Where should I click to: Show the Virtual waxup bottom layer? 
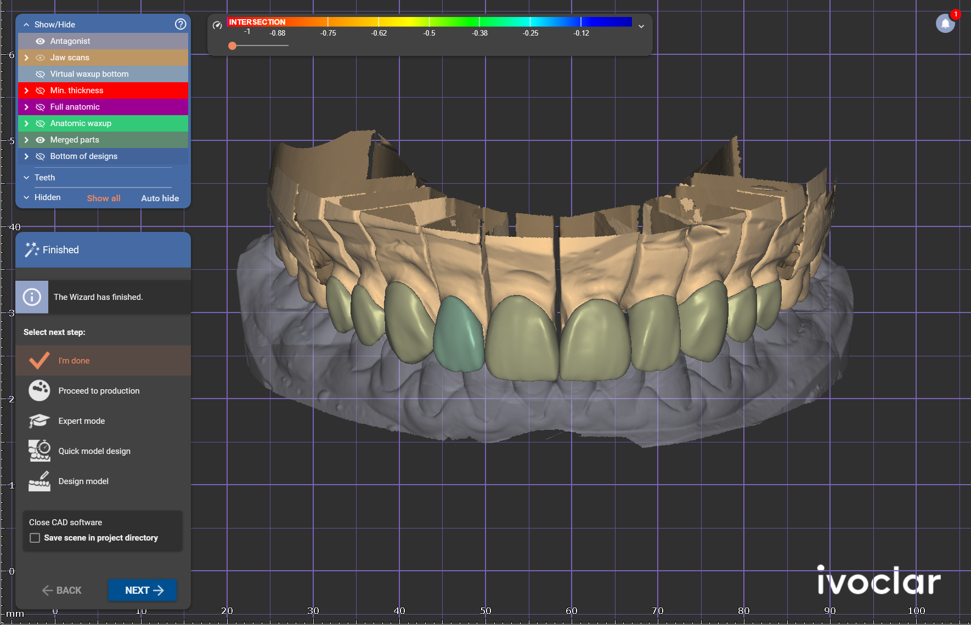[x=40, y=74]
